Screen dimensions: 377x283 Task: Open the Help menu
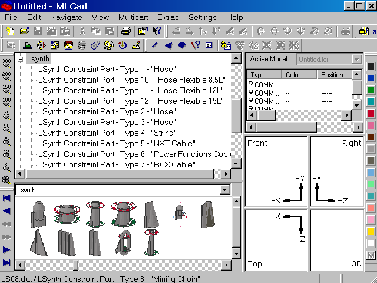pyautogui.click(x=234, y=18)
